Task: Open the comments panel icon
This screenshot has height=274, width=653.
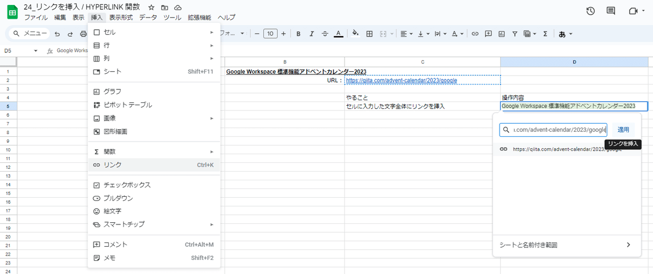Action: pyautogui.click(x=611, y=11)
